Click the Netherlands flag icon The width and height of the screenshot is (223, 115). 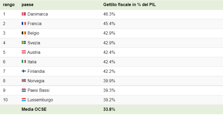[24, 90]
